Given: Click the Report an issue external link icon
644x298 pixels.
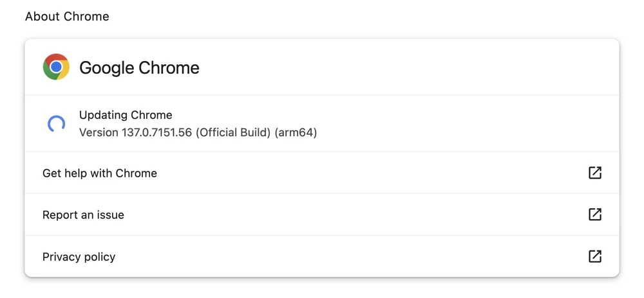Looking at the screenshot, I should tap(595, 215).
